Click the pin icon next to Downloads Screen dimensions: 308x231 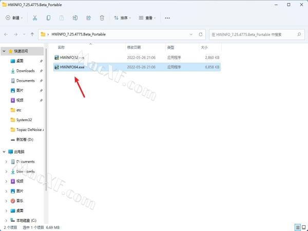point(41,71)
